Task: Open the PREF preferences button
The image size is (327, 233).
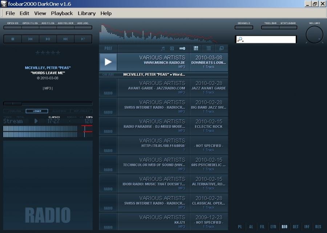Action: (x=108, y=48)
